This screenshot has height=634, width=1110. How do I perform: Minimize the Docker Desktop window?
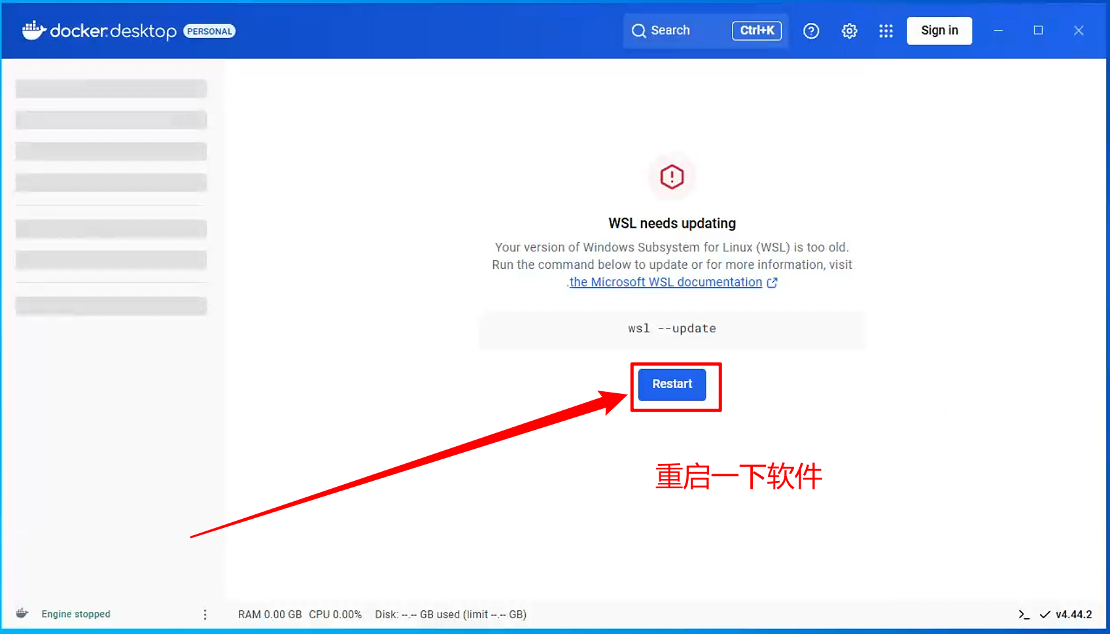[998, 31]
